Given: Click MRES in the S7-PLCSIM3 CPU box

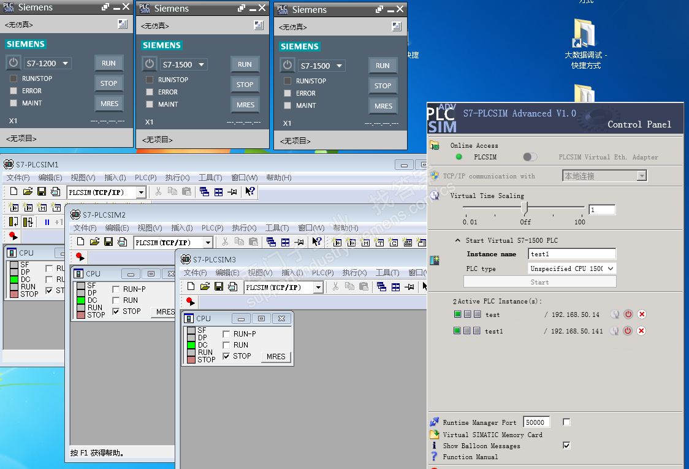Looking at the screenshot, I should click(x=276, y=356).
